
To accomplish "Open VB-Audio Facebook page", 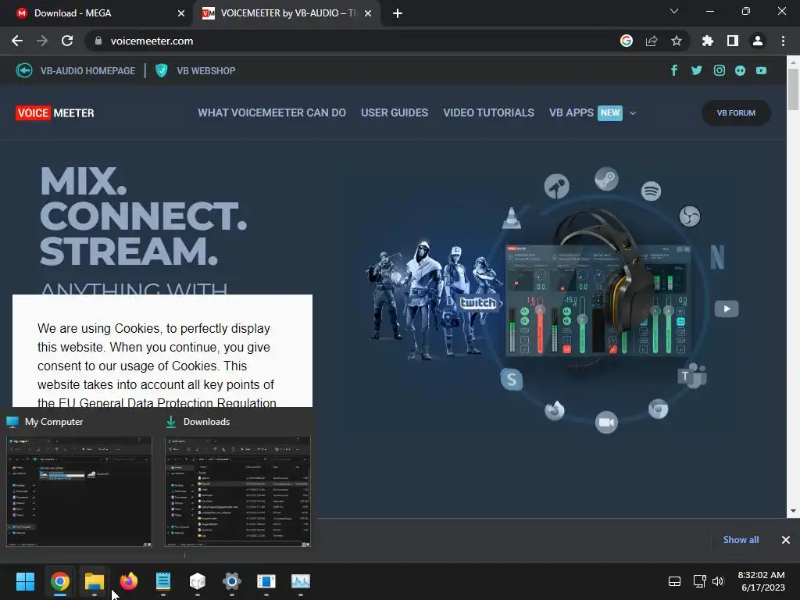I will coord(674,70).
